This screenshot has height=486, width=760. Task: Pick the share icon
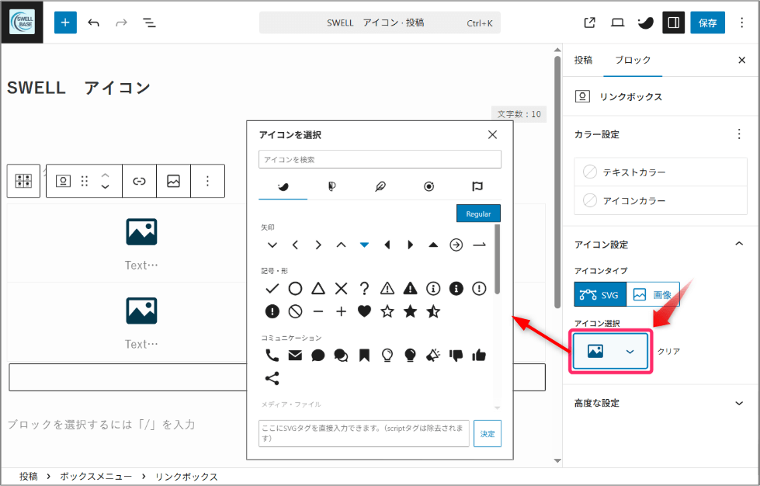[x=272, y=378]
